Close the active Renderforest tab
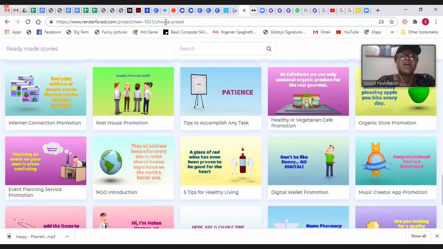This screenshot has height=249, width=443. coord(244,10)
